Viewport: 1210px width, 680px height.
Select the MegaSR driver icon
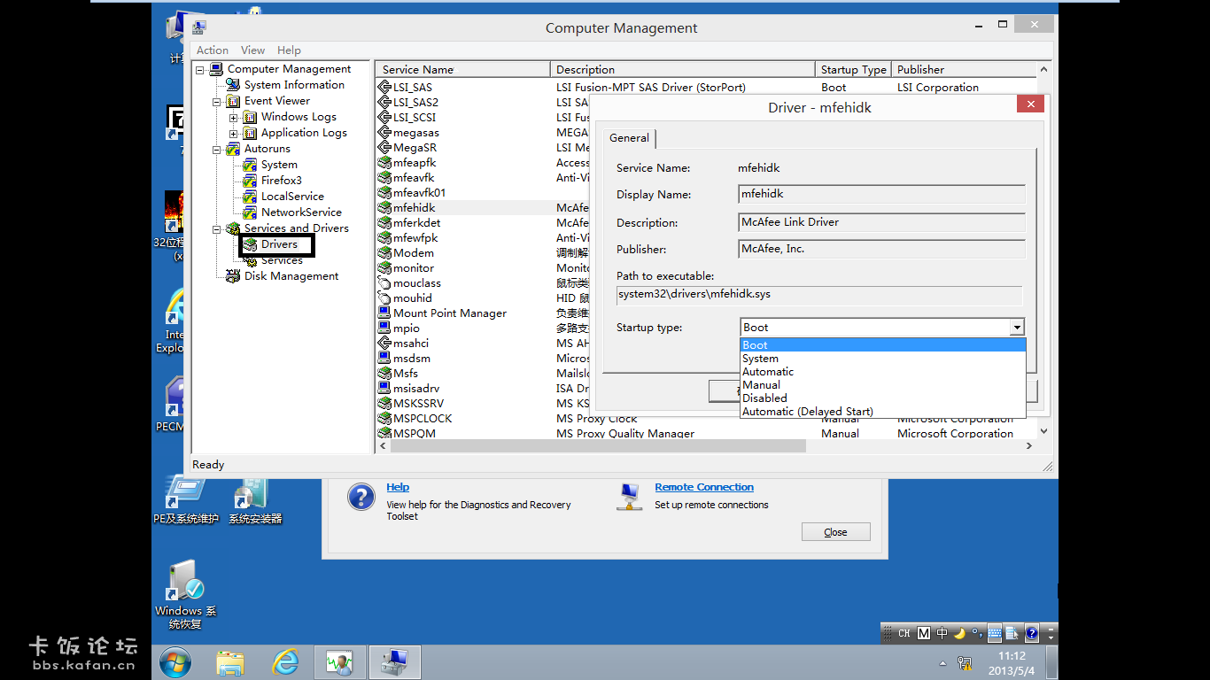[384, 147]
